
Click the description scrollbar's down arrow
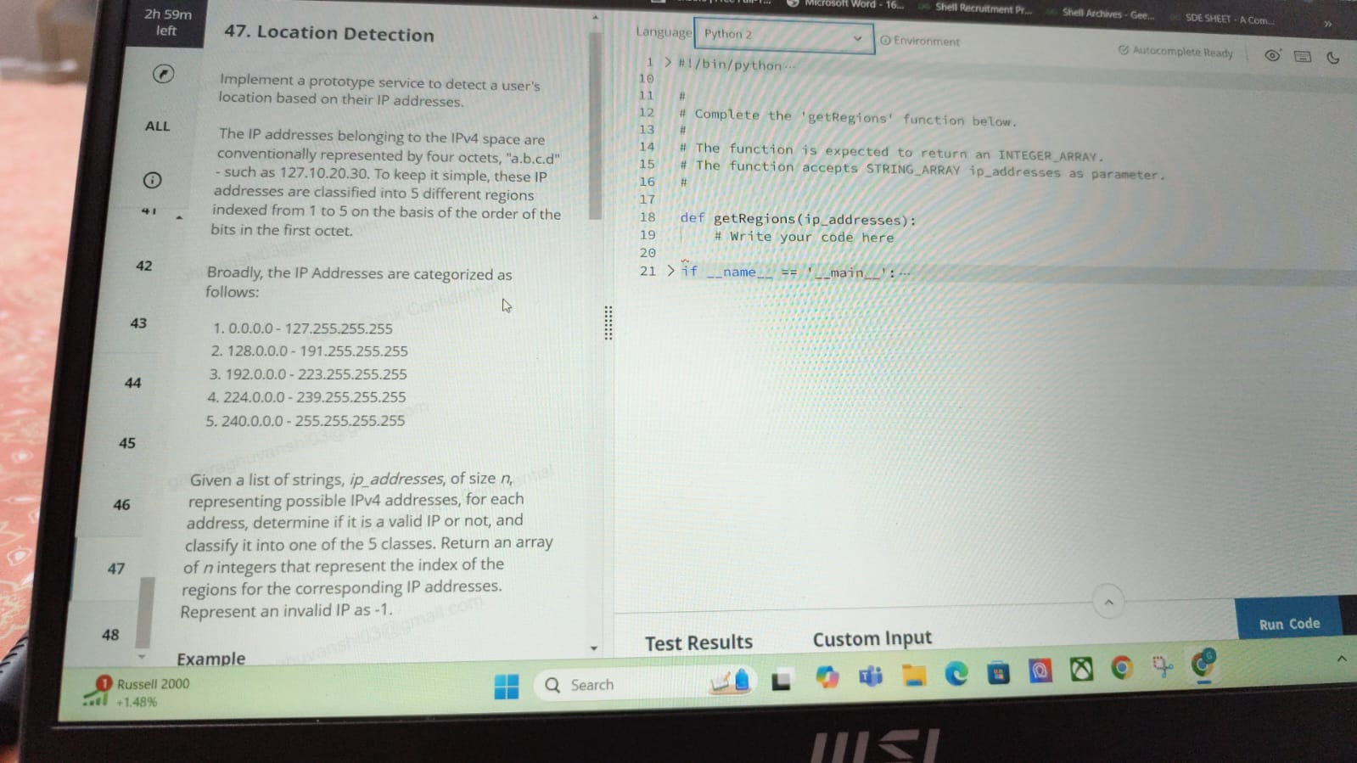[593, 648]
